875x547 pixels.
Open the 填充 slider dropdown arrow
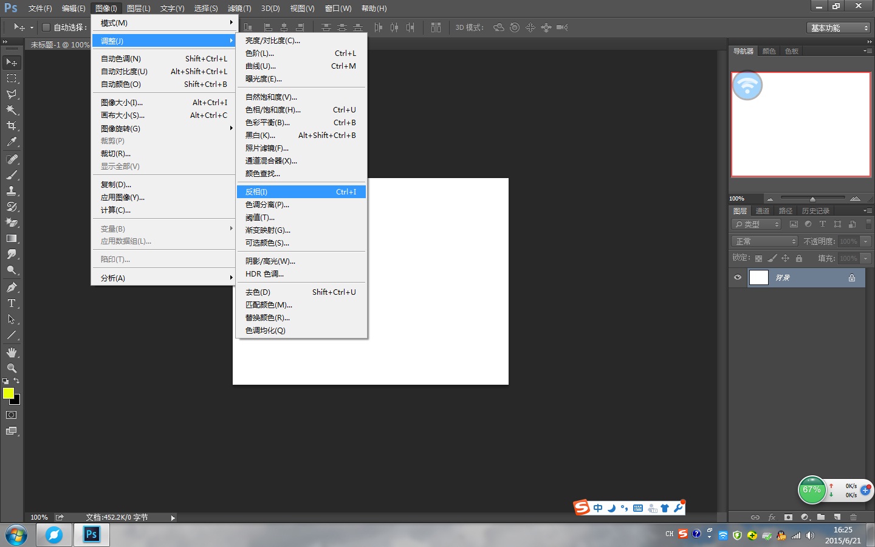tap(866, 258)
